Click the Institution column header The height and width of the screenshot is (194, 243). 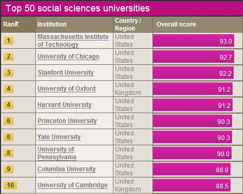(52, 24)
